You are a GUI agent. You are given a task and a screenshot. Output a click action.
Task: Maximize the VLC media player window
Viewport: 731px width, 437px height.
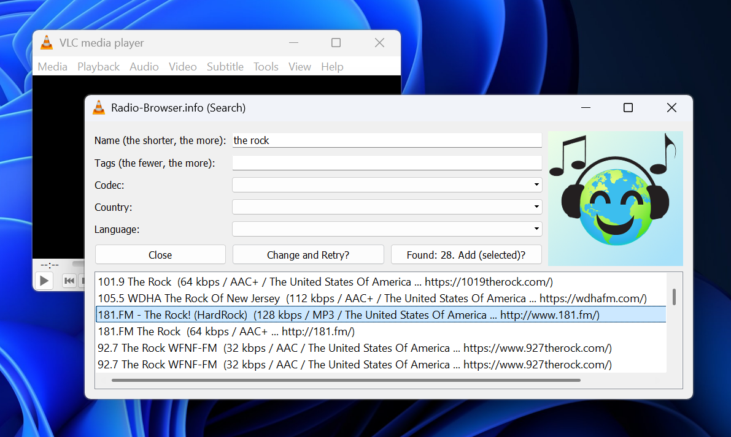(336, 43)
